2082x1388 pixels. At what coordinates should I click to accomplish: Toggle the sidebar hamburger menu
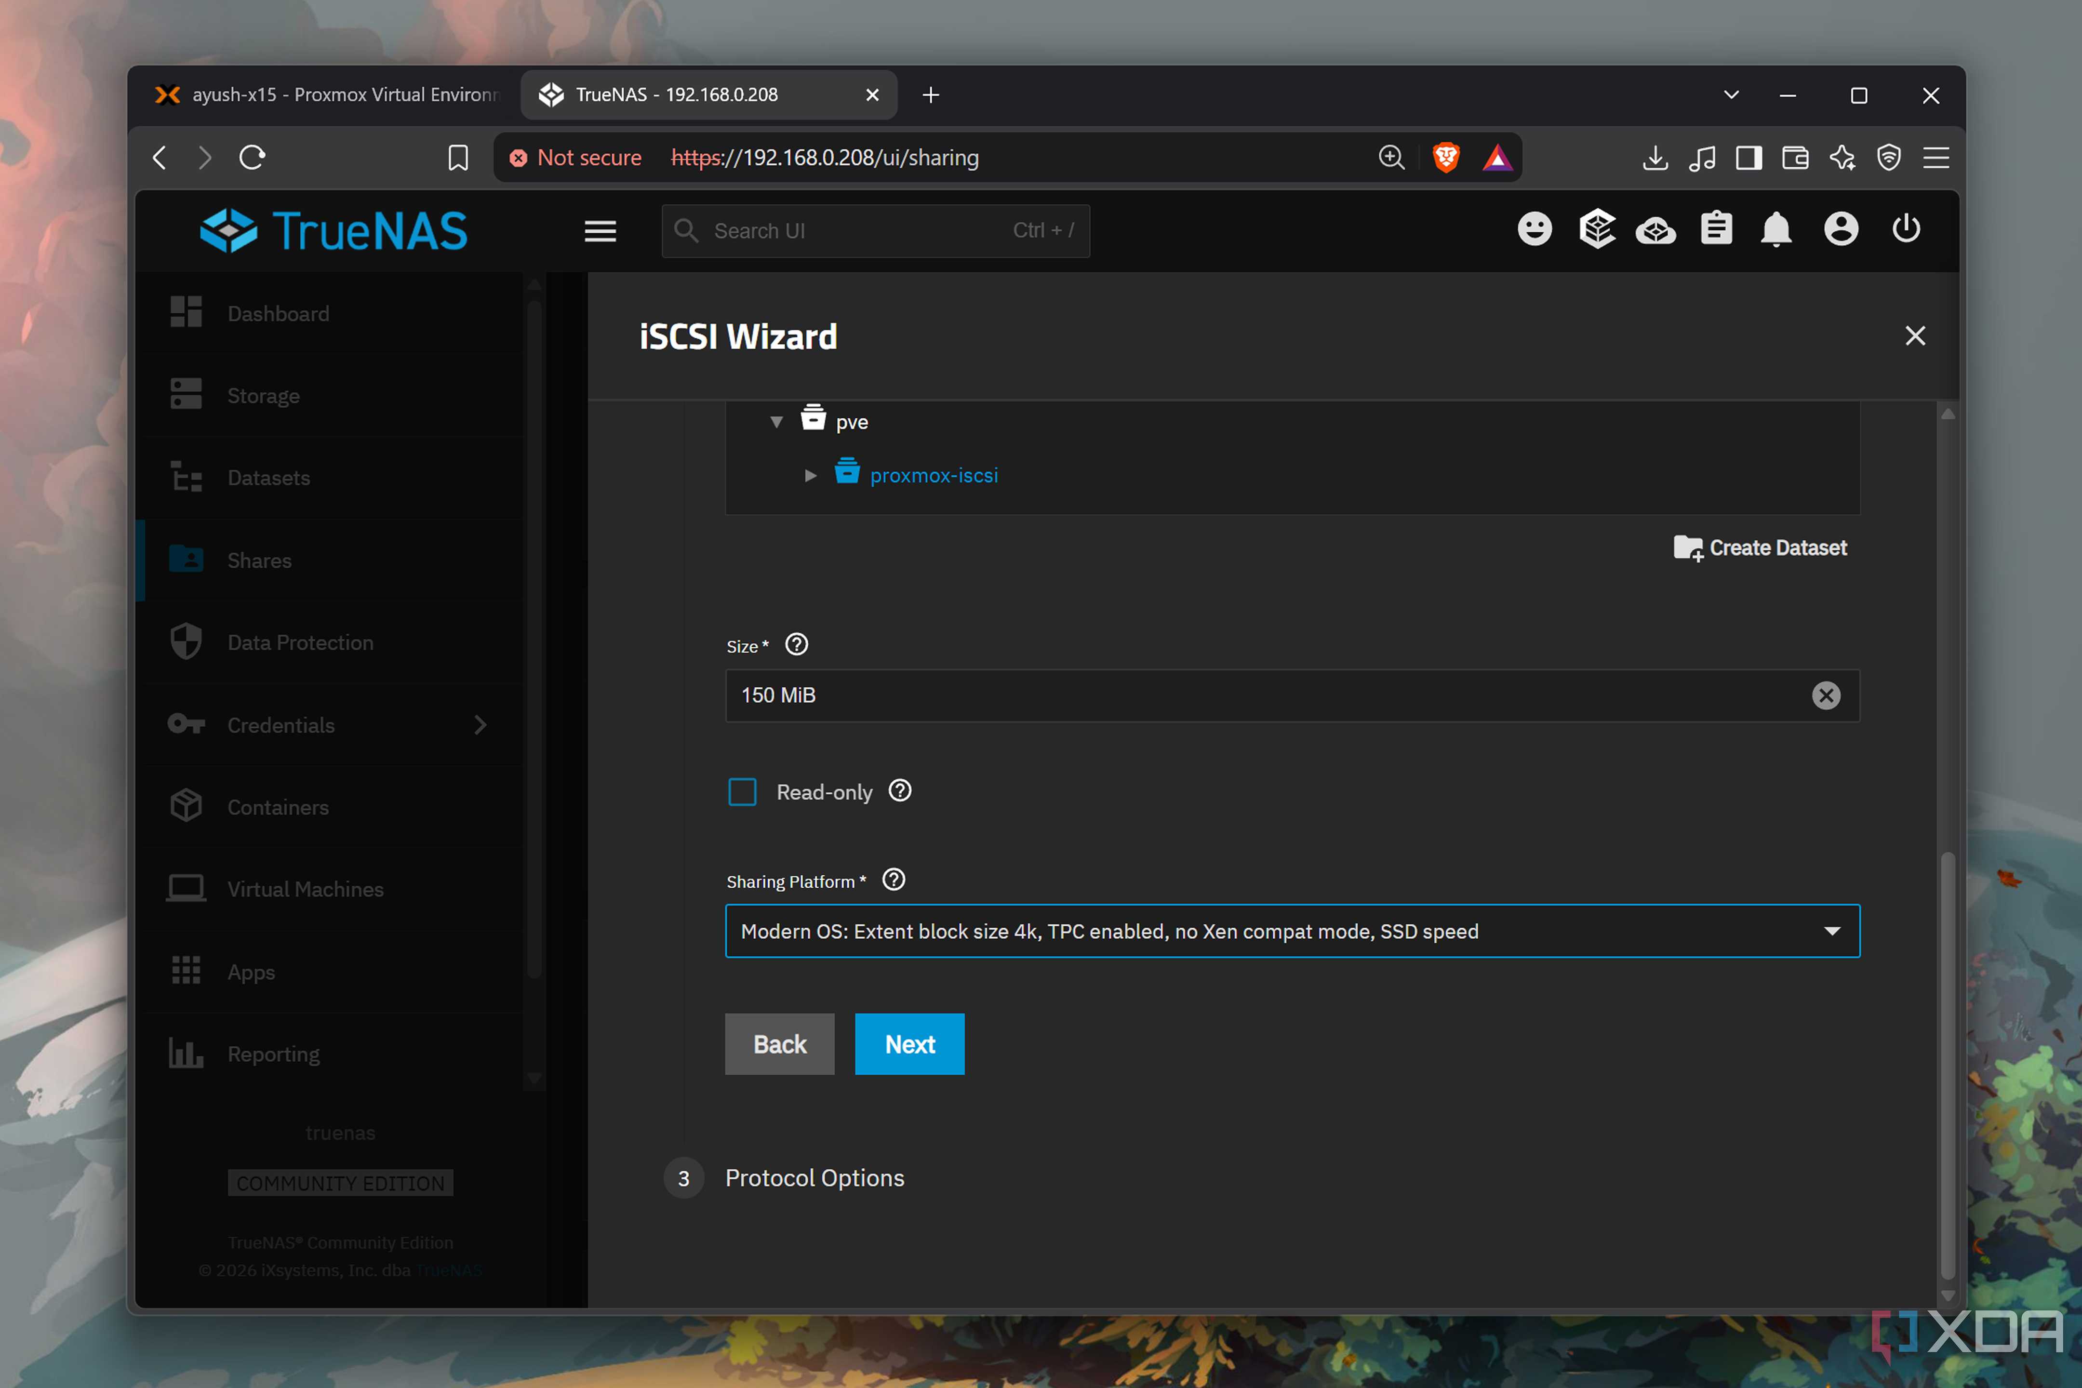pos(600,231)
